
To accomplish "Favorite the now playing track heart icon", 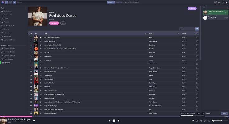I will coord(34,121).
